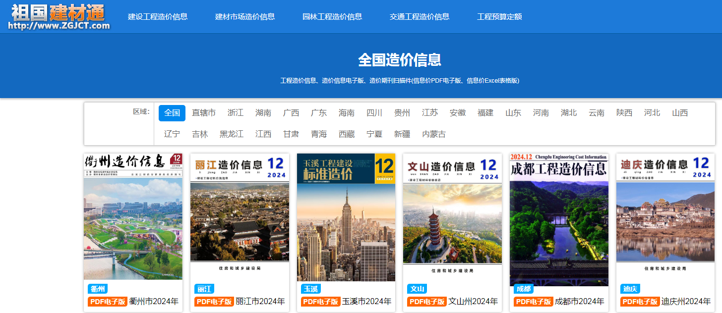Viewport: 722px width, 313px height.
Task: Filter by region 青海
Action: click(319, 134)
